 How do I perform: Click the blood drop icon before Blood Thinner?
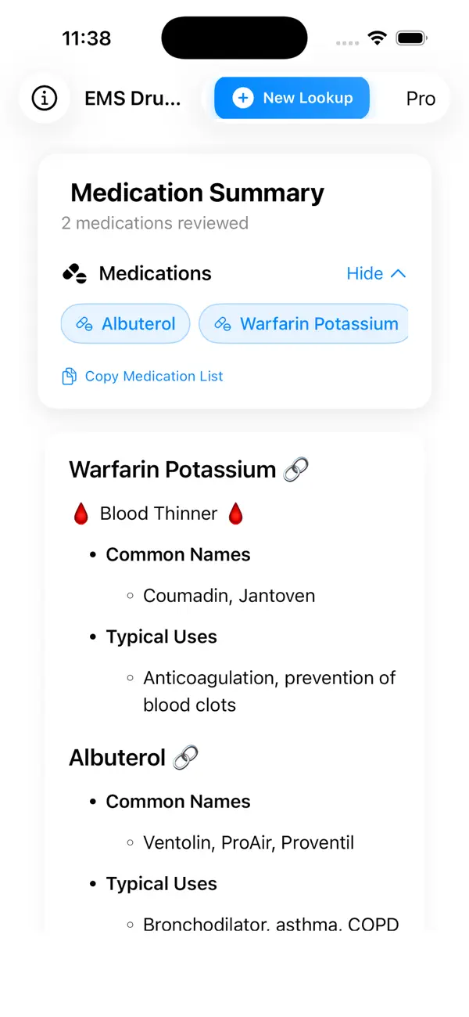[81, 513]
